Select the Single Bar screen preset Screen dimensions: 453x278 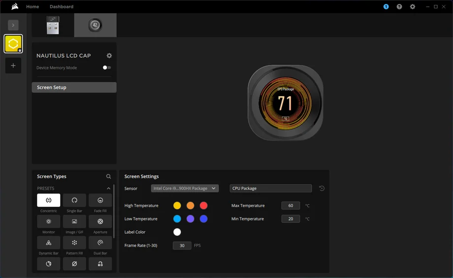tap(74, 200)
